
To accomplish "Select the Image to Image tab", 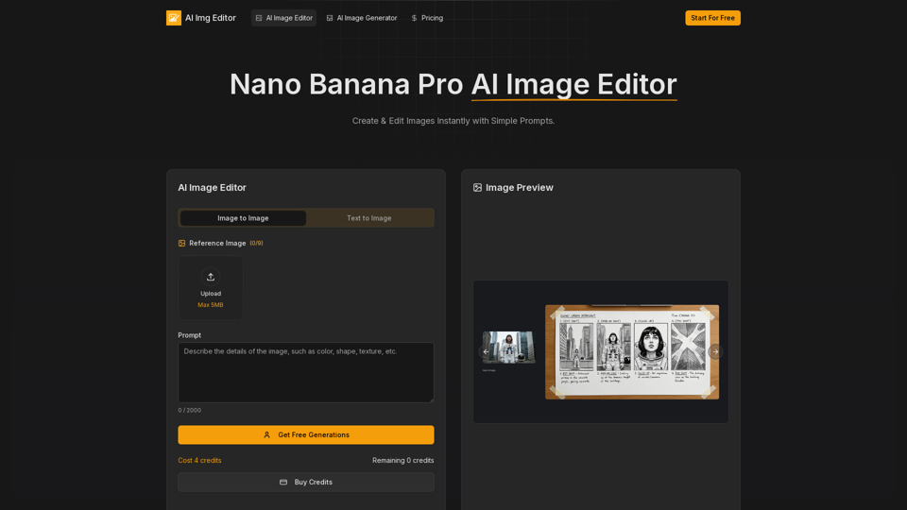I will coord(243,218).
